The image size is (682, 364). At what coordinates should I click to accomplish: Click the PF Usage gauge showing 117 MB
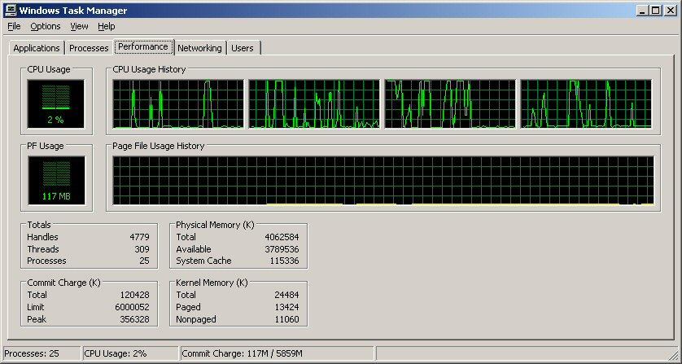point(56,180)
